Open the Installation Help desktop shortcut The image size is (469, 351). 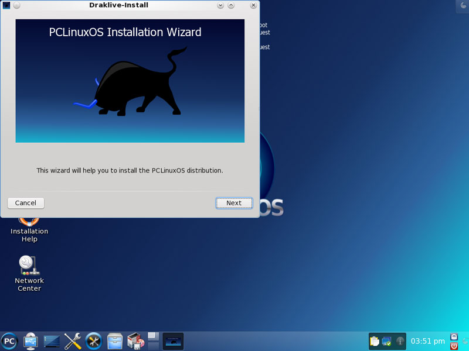[29, 230]
